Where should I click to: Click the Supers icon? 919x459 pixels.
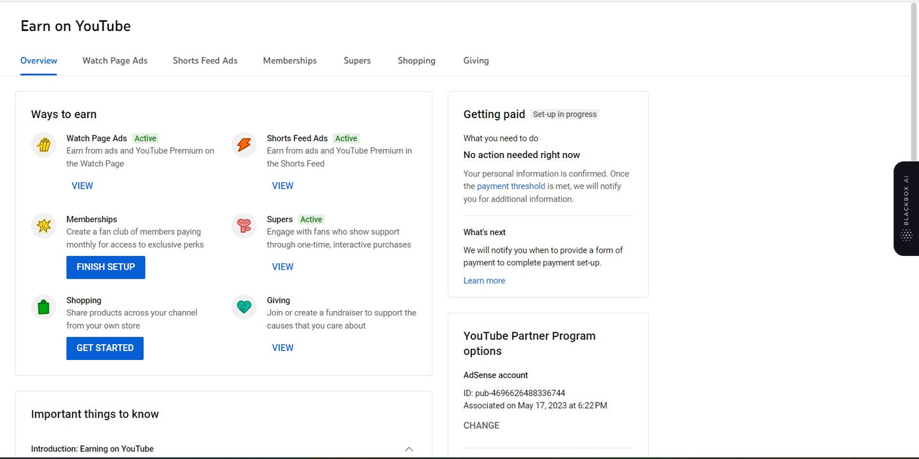(x=244, y=226)
